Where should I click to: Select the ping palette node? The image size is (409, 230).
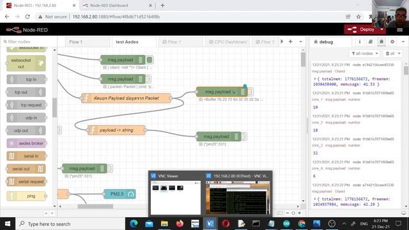[26, 196]
